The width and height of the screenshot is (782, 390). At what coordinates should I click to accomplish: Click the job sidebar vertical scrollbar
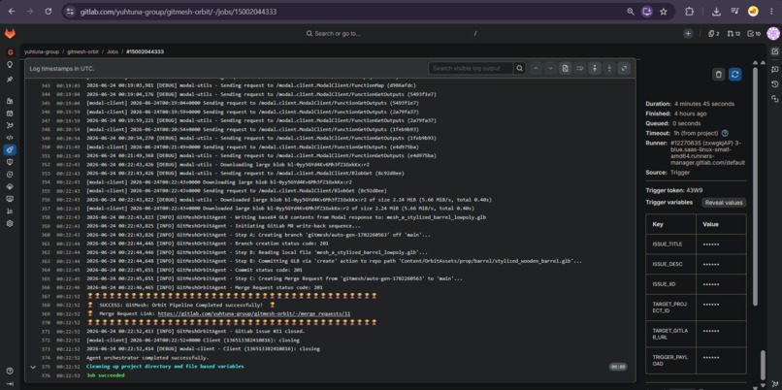coord(756,184)
